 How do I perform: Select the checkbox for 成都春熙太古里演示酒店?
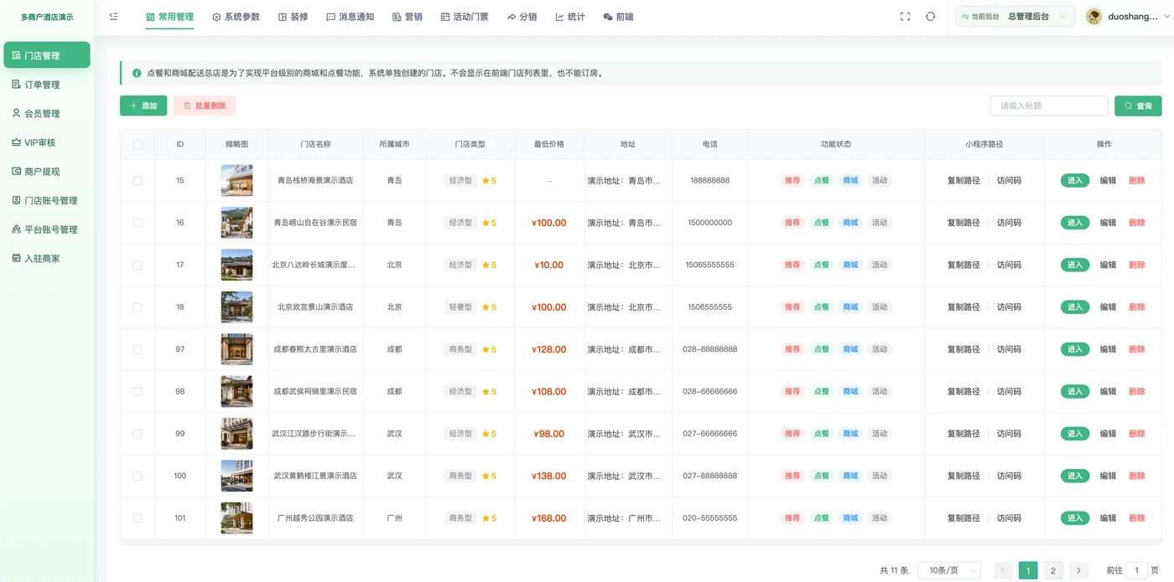pyautogui.click(x=138, y=349)
